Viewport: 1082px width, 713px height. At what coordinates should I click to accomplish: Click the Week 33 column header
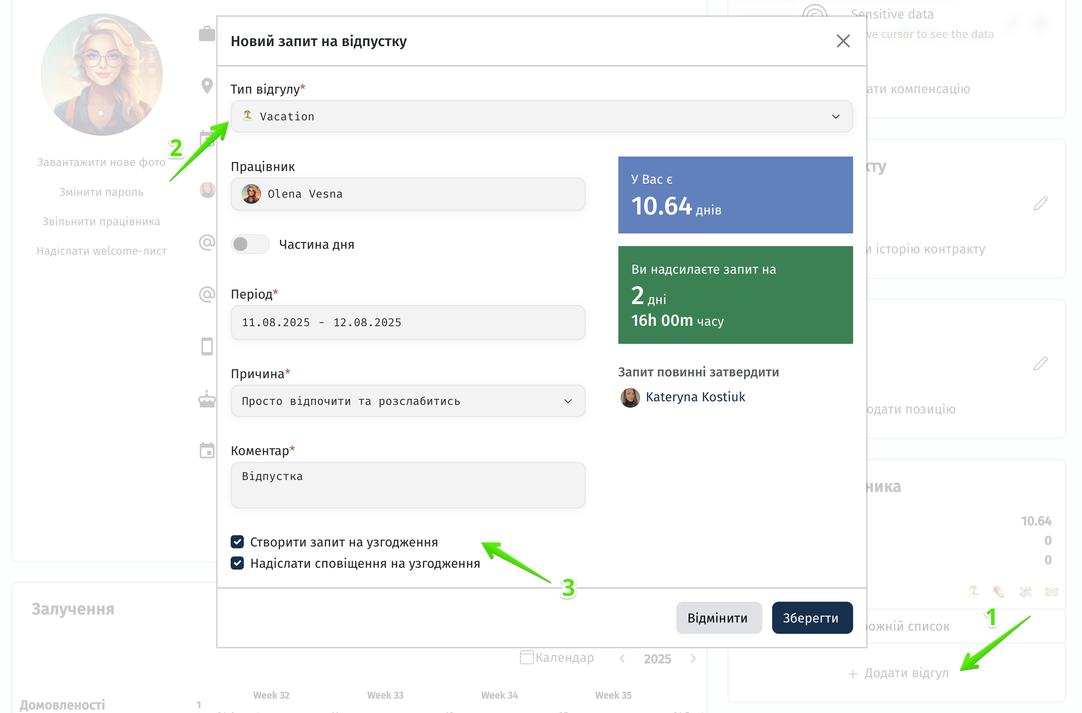click(x=385, y=695)
